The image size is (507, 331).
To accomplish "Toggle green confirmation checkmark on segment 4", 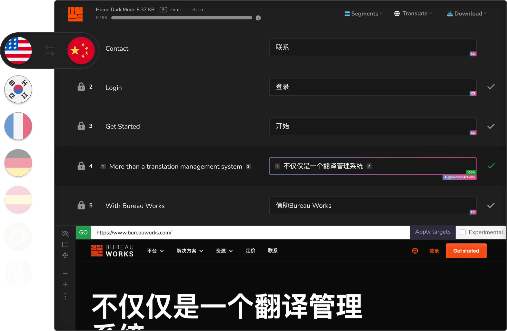I will pos(491,166).
